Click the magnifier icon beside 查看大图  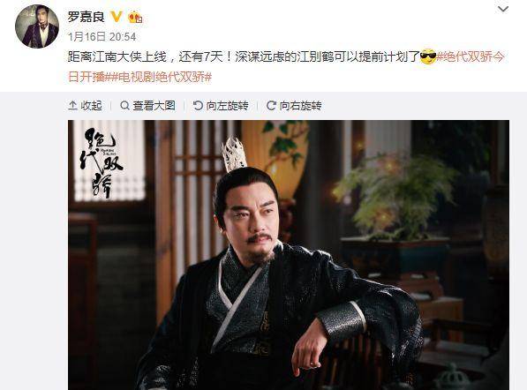pos(124,106)
